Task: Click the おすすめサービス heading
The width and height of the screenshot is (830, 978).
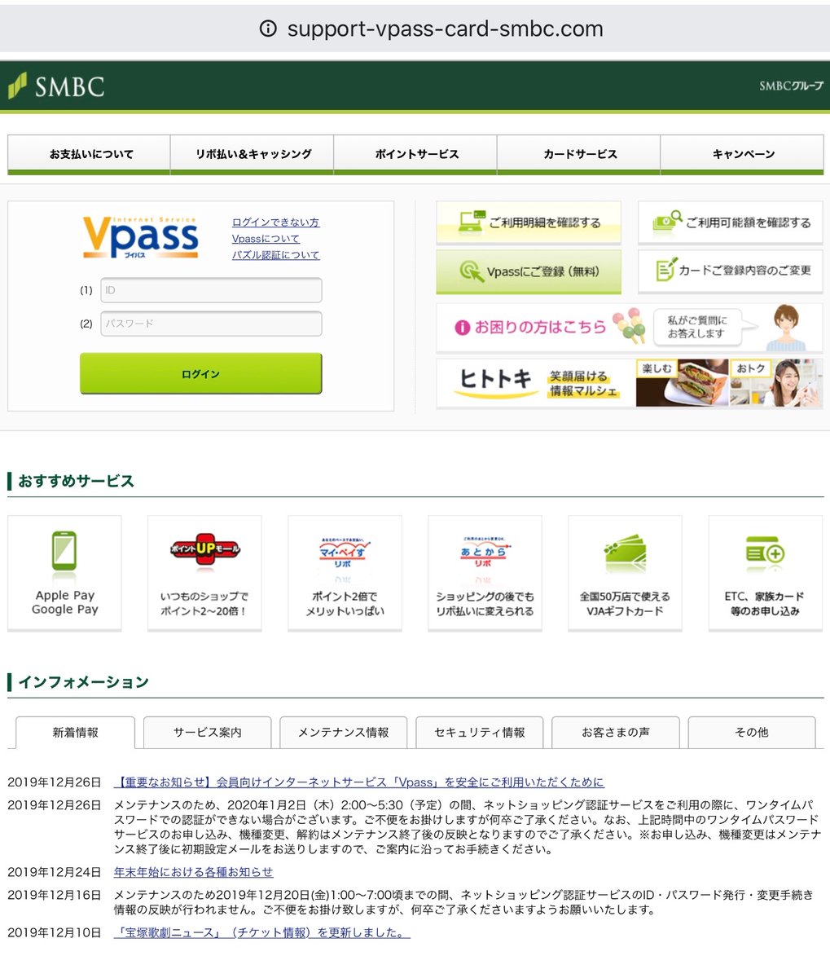Action: 76,481
